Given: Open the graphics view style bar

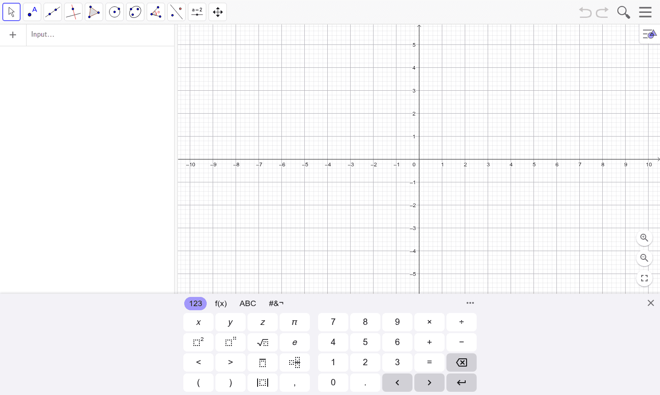Looking at the screenshot, I should pyautogui.click(x=649, y=34).
